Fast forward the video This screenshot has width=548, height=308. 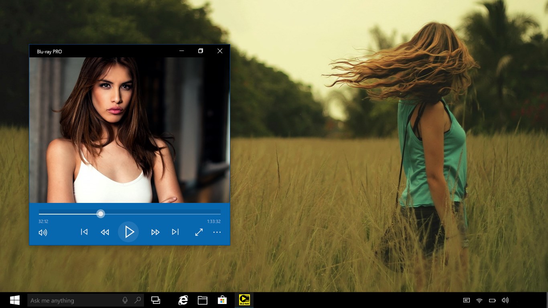pyautogui.click(x=155, y=232)
